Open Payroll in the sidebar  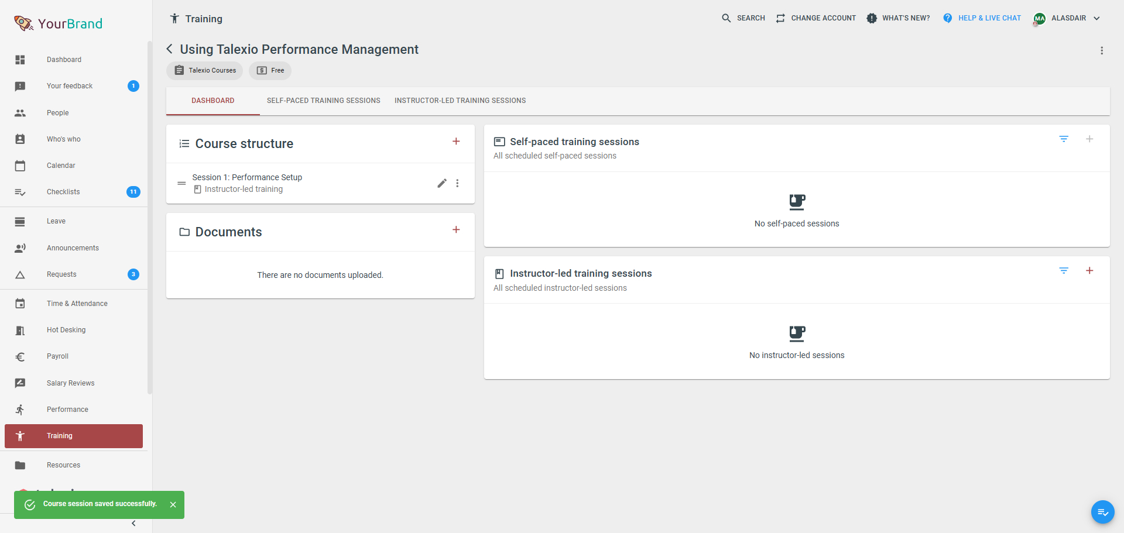74,356
